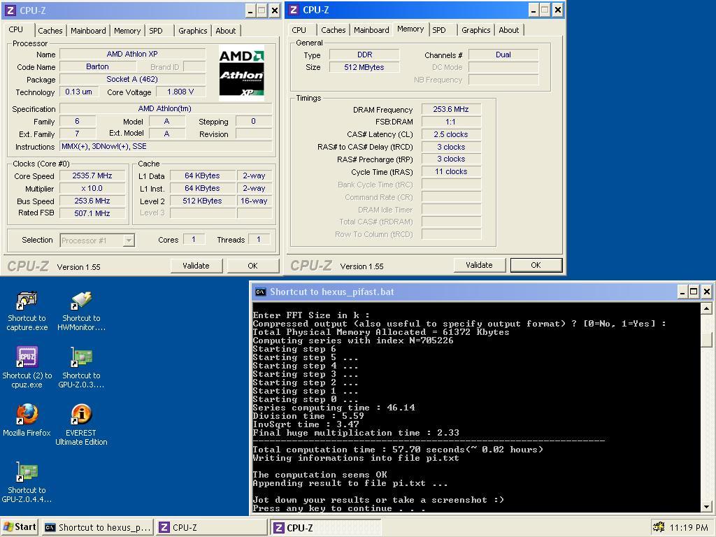Click OK in the left CPU-Z window
Screen dimensions: 716x537
[x=253, y=266]
